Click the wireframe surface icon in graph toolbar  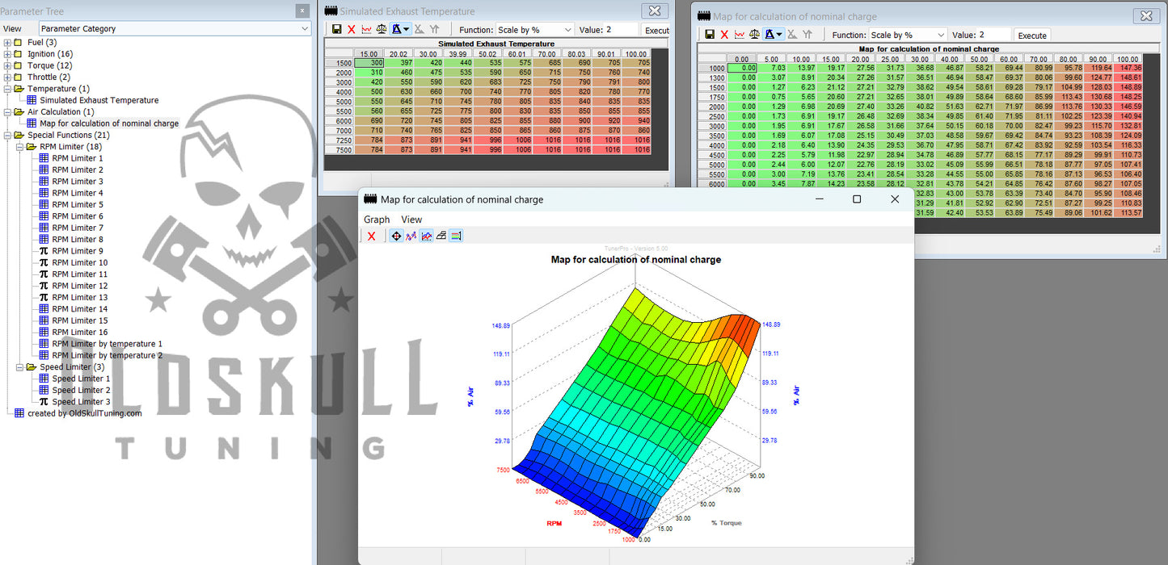441,236
